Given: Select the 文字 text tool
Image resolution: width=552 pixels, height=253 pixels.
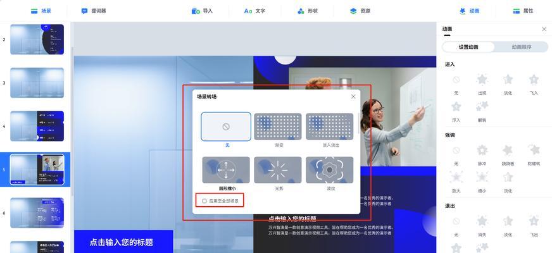Looking at the screenshot, I should (254, 11).
